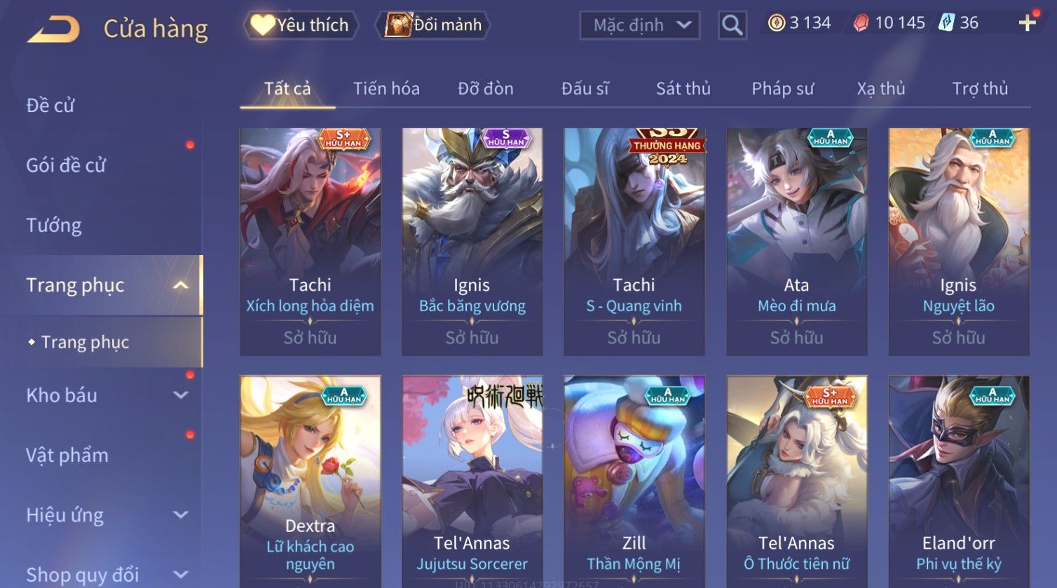This screenshot has width=1057, height=588.
Task: Expand the Hiệu ứng sidebar section
Action: point(180,515)
